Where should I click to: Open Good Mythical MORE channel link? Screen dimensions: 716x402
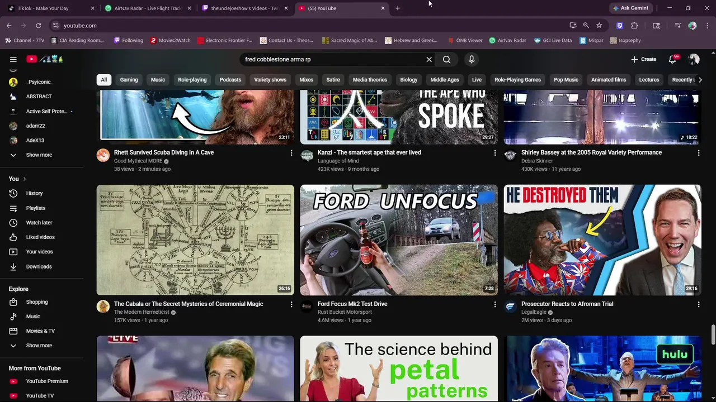click(138, 161)
